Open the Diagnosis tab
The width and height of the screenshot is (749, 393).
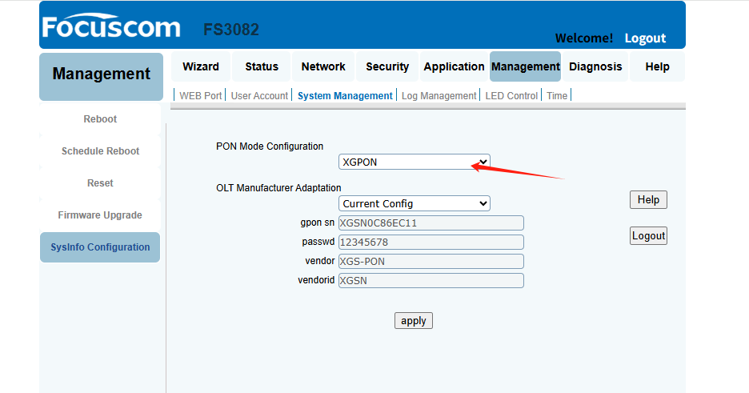coord(595,66)
